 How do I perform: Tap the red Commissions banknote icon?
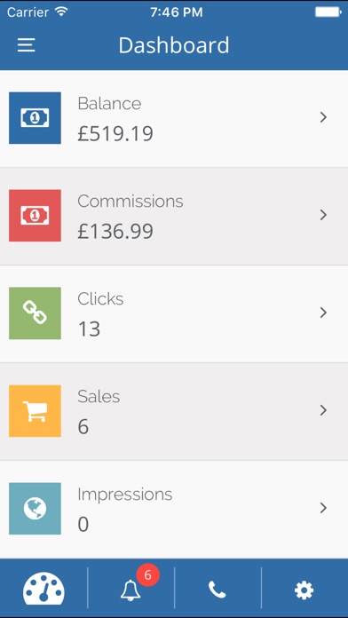pyautogui.click(x=36, y=215)
